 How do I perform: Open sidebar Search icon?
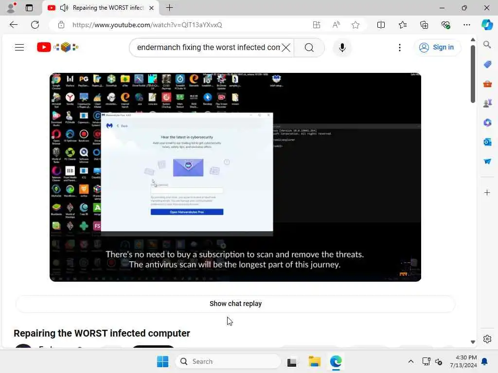click(x=487, y=45)
